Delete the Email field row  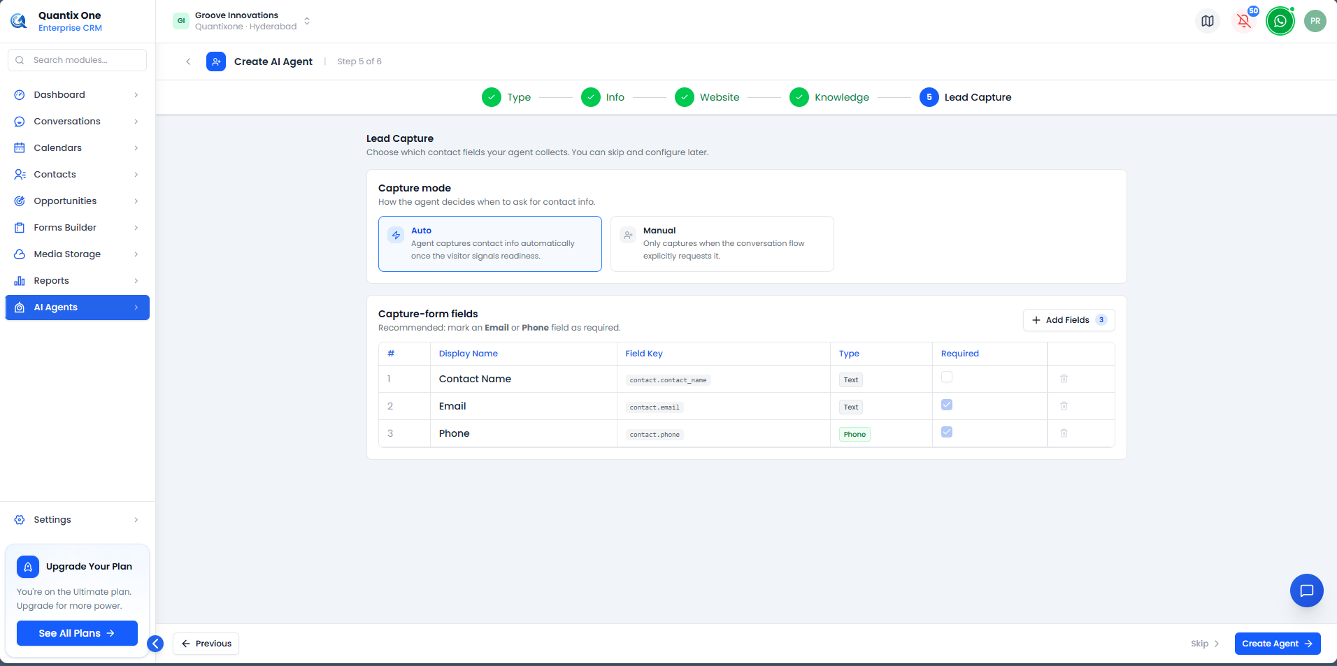point(1064,406)
